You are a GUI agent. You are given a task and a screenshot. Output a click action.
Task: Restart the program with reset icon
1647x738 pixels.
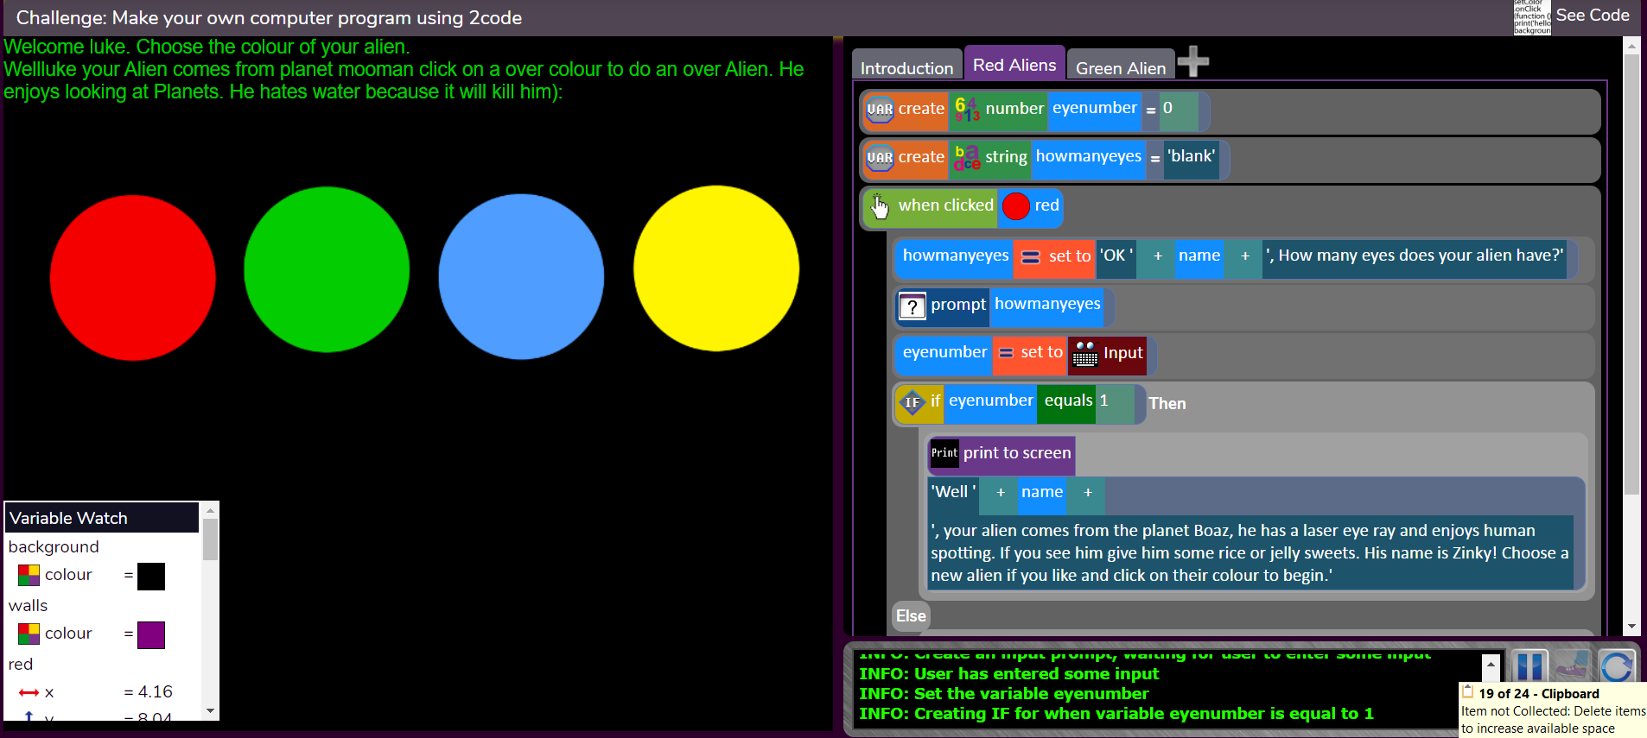coord(1616,666)
